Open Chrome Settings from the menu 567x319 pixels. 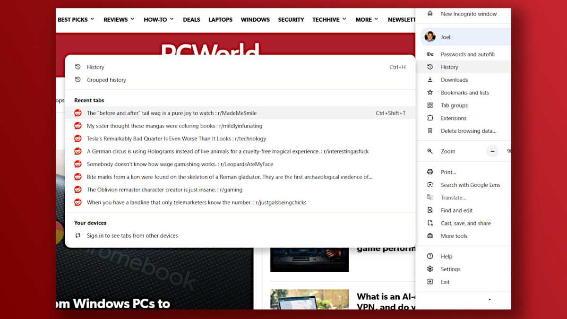[x=451, y=269]
